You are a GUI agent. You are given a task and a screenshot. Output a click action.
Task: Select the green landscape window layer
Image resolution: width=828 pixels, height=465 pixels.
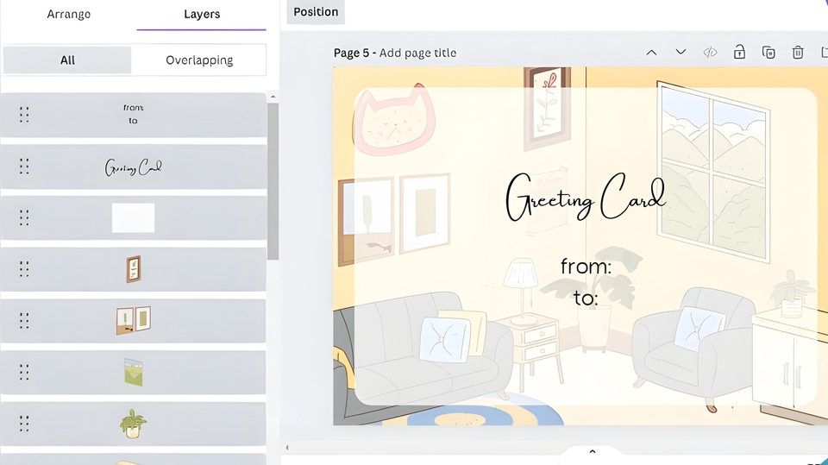pos(133,372)
